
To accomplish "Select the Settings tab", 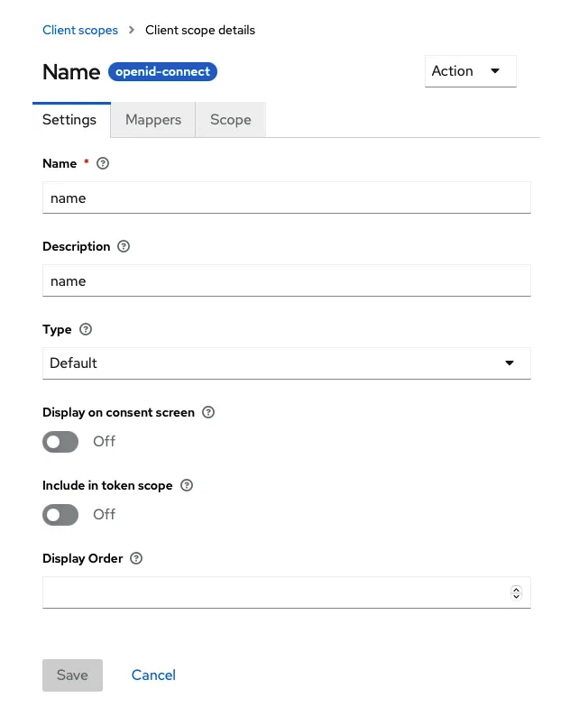I will [x=69, y=120].
